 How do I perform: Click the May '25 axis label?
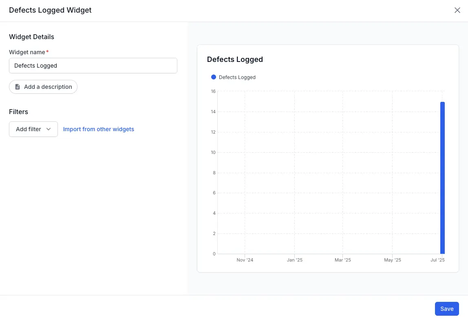[x=393, y=260]
